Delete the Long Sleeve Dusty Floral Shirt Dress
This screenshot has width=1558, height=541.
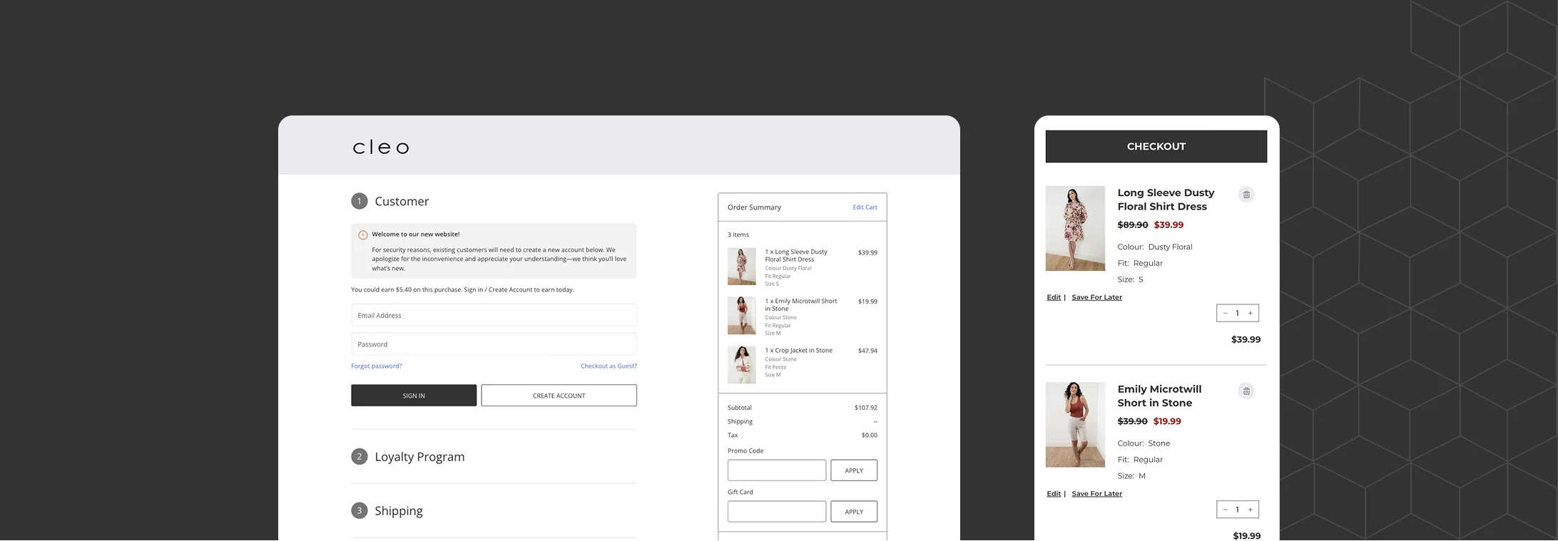1246,195
